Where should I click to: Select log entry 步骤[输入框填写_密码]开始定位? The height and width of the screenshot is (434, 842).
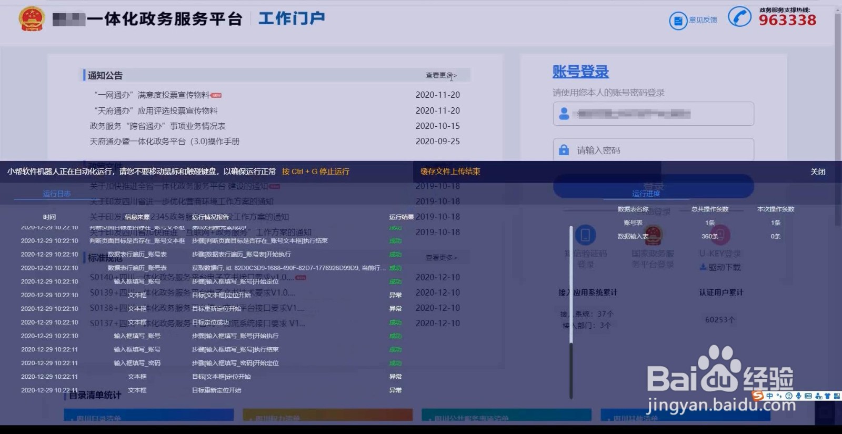click(235, 364)
